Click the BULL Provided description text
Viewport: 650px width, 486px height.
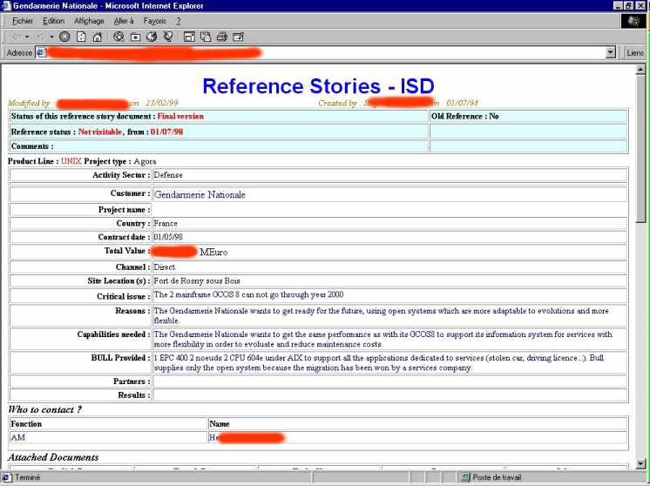pyautogui.click(x=378, y=363)
